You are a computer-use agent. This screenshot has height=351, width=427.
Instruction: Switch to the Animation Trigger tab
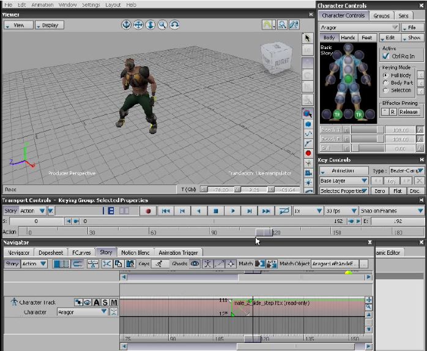click(179, 253)
